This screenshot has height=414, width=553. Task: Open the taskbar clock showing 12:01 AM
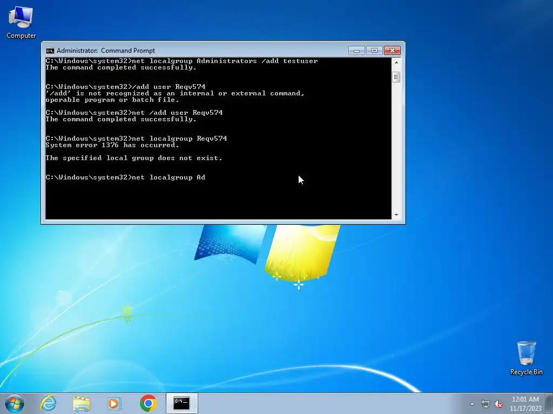click(x=525, y=404)
